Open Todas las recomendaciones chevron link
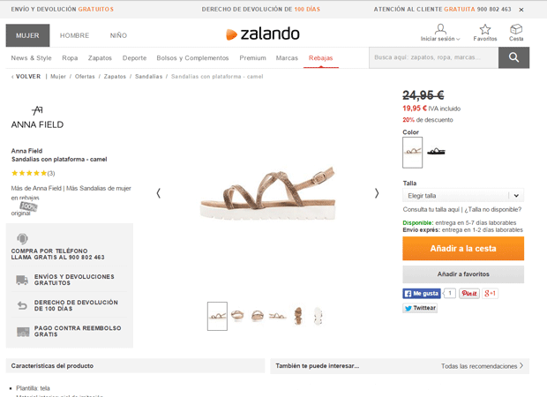Image resolution: width=547 pixels, height=397 pixels. tap(482, 366)
